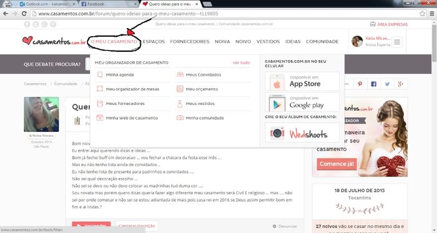
Task: Click the Wedshoots camera icon
Action: tap(277, 134)
